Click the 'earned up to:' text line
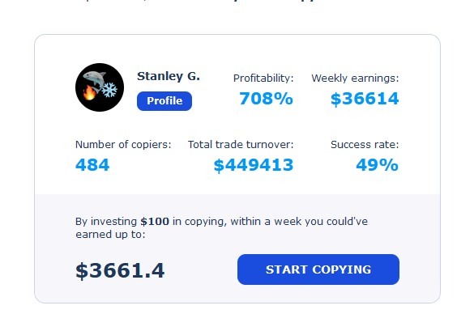The image size is (474, 314). point(110,235)
